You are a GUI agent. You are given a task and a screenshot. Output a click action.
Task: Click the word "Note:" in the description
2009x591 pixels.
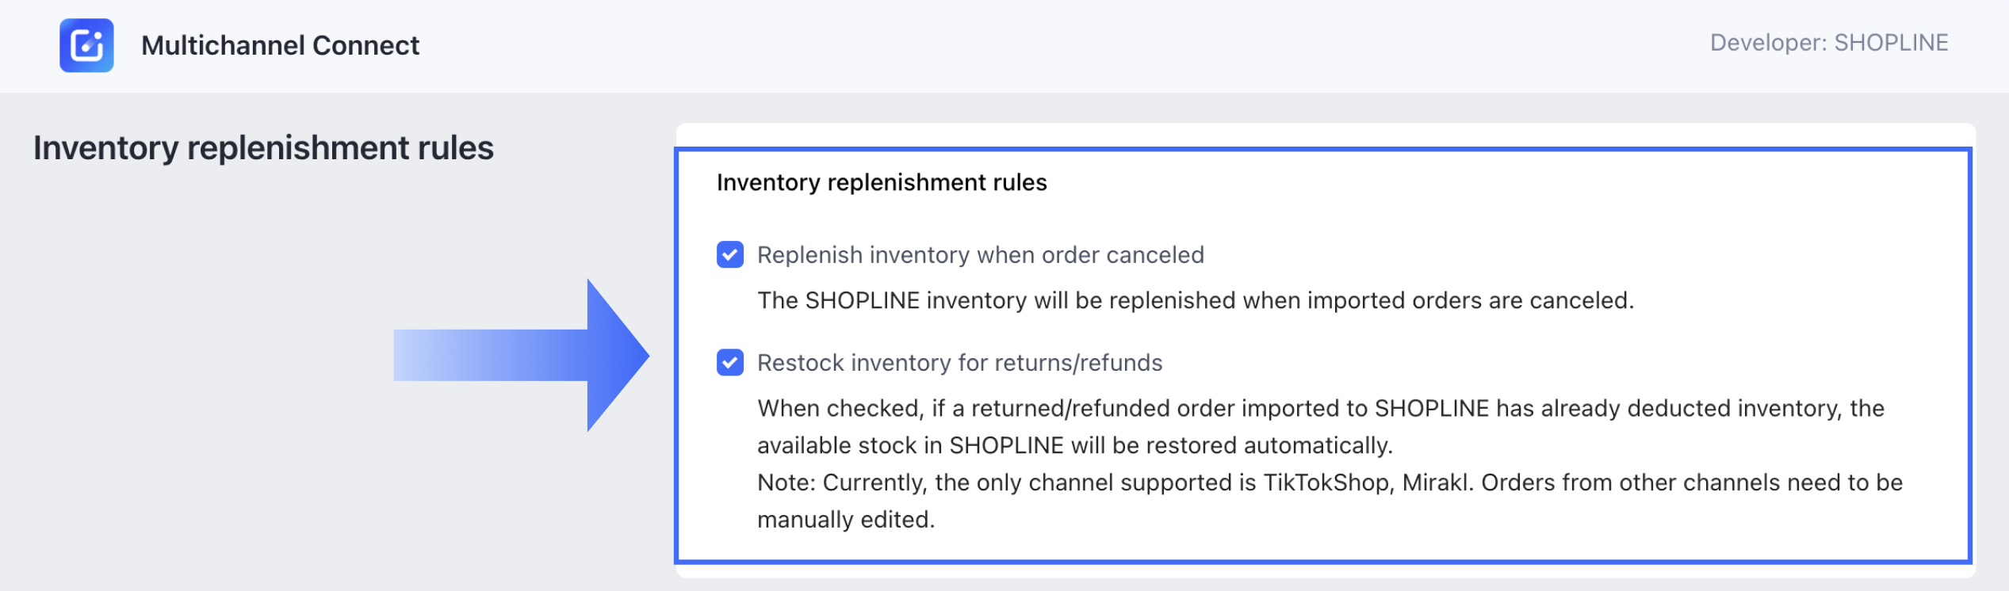786,482
